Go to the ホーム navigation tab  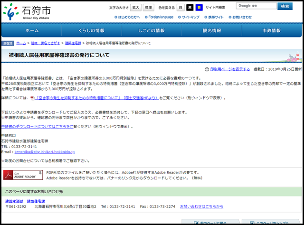click(32, 30)
